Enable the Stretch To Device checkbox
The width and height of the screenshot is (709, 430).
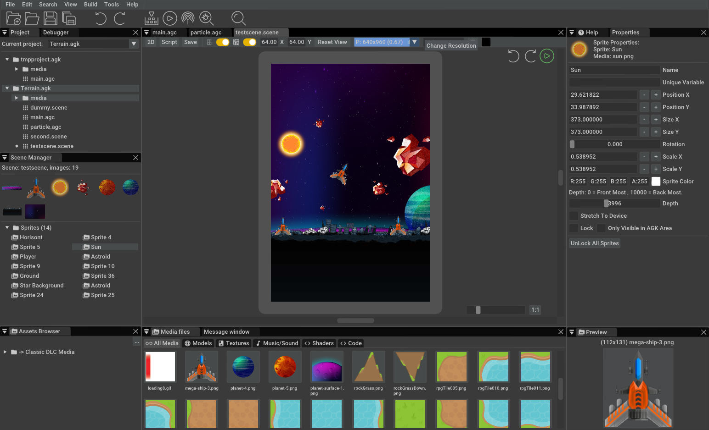click(x=574, y=216)
